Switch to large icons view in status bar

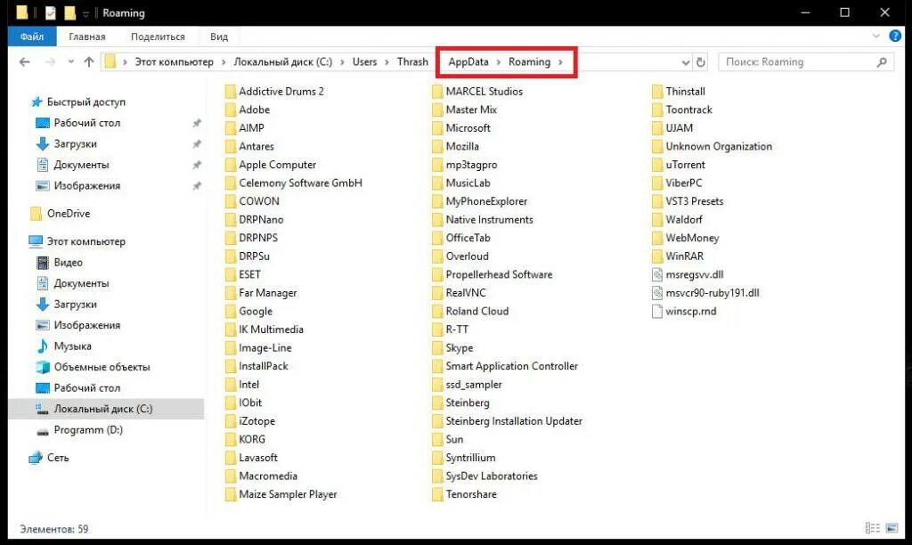pyautogui.click(x=892, y=527)
